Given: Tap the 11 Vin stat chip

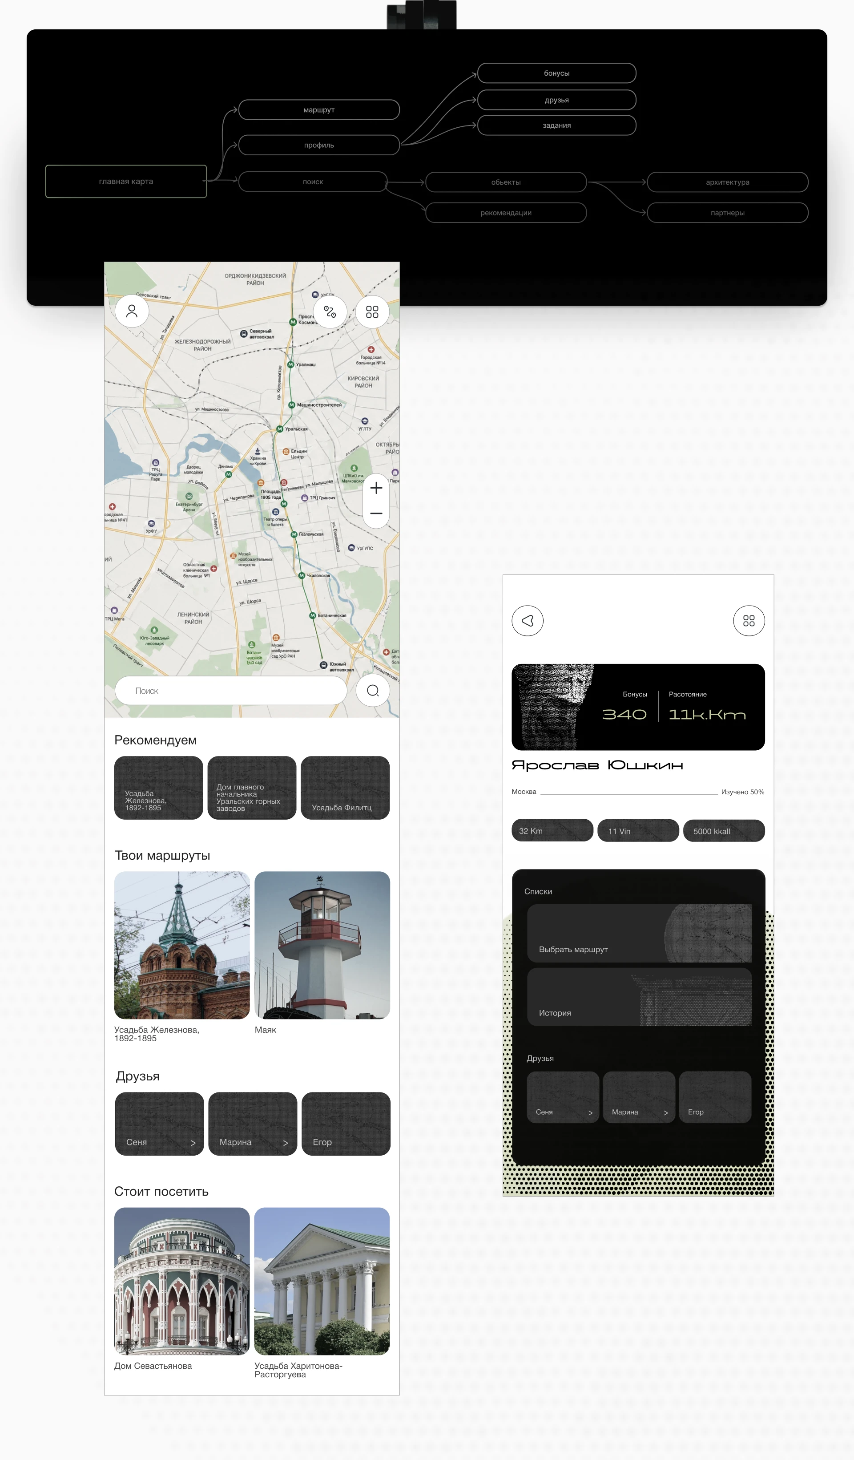Looking at the screenshot, I should (x=638, y=831).
